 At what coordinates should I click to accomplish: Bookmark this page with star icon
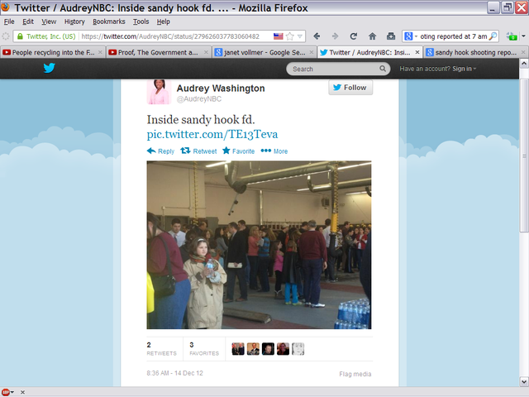(x=289, y=36)
